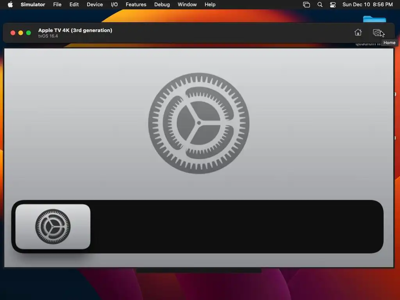Image resolution: width=400 pixels, height=300 pixels.
Task: Close the simulator window
Action: (x=13, y=33)
